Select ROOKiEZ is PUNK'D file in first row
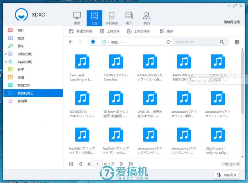Screen dimensions: 248x183 pyautogui.click(x=218, y=68)
